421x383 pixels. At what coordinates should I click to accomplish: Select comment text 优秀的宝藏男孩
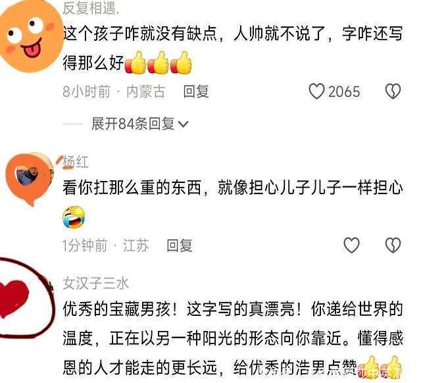[x=116, y=309]
